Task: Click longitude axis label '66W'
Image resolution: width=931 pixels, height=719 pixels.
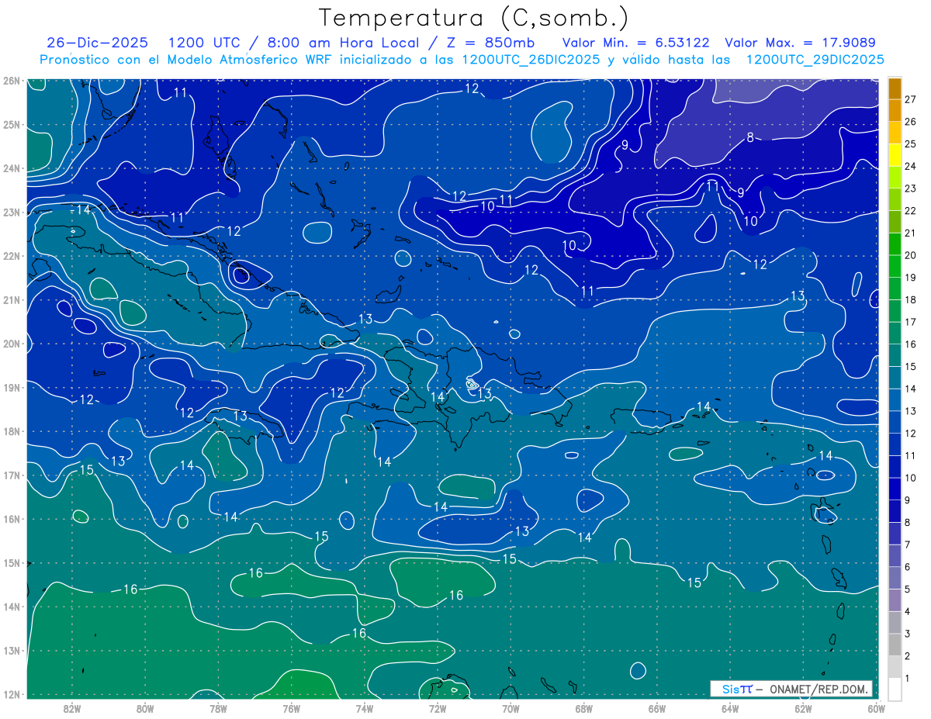Action: tap(657, 708)
